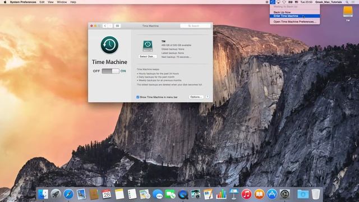This screenshot has width=359, height=202.
Task: Open FaceTime green icon in Dock
Action: pyautogui.click(x=170, y=194)
